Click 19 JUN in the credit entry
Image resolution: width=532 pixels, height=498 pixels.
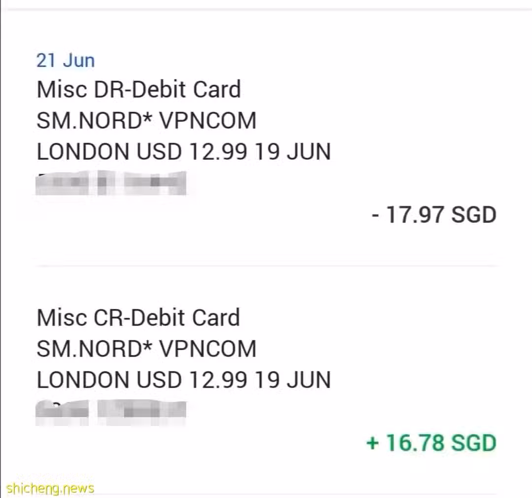293,380
